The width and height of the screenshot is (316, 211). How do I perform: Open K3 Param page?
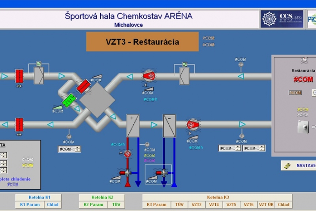click(x=156, y=205)
